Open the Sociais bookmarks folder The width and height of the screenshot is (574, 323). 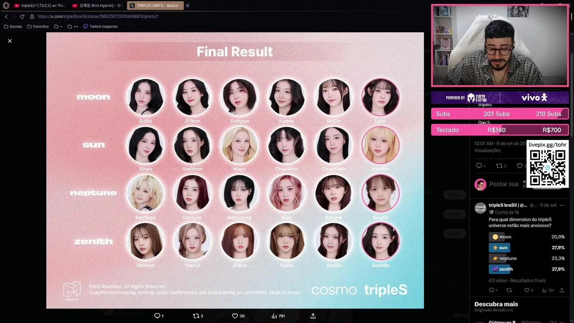tap(13, 26)
